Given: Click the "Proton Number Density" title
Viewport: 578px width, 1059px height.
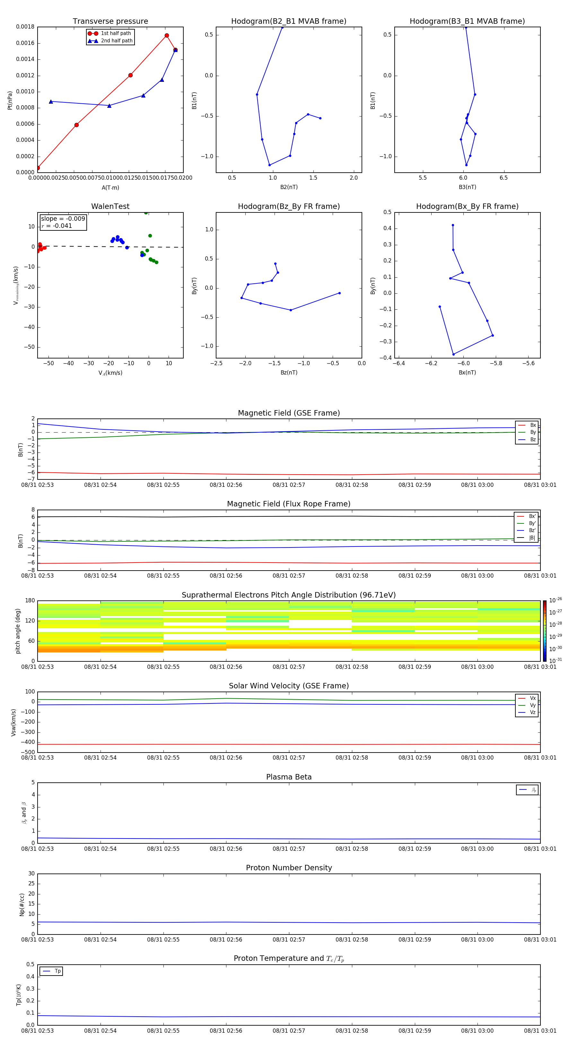Looking at the screenshot, I should pos(289,868).
